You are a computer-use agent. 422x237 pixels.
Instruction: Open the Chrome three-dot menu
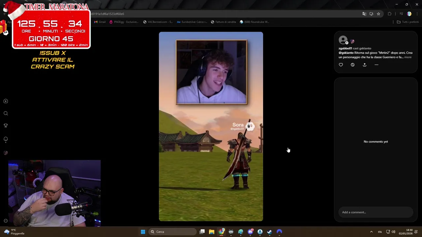tap(417, 14)
